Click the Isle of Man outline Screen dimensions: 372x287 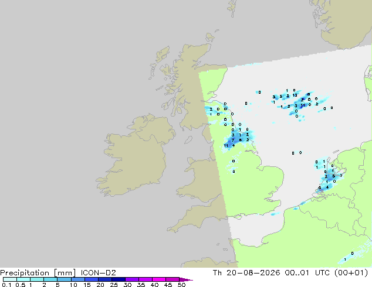tap(188, 140)
